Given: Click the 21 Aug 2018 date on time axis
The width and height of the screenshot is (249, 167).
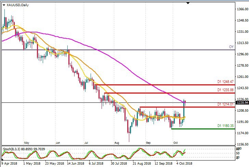Looking at the screenshot, I should 142,163.
